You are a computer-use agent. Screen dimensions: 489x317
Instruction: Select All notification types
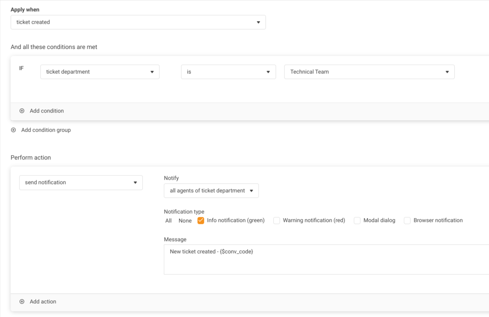pyautogui.click(x=168, y=221)
